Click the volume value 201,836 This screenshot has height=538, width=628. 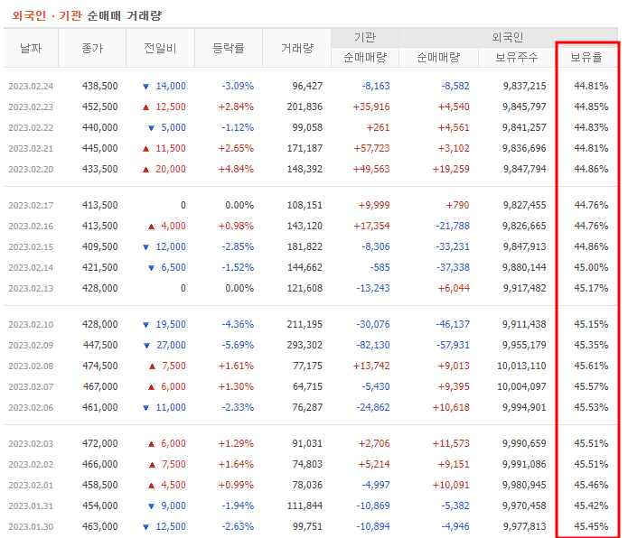coord(305,107)
